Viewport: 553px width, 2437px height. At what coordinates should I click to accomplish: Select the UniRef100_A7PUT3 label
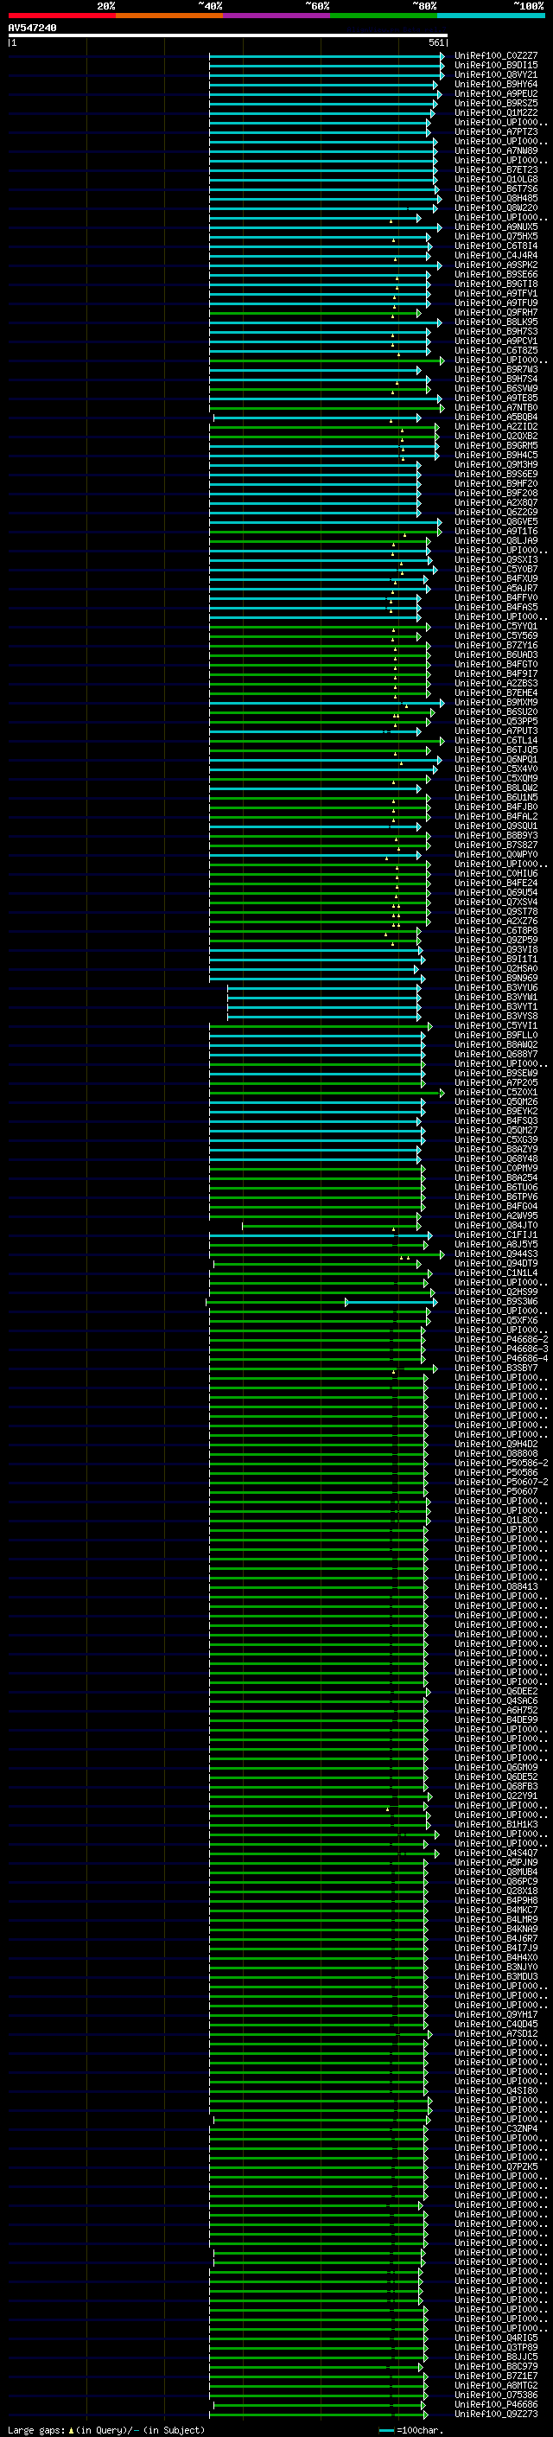coord(496,731)
